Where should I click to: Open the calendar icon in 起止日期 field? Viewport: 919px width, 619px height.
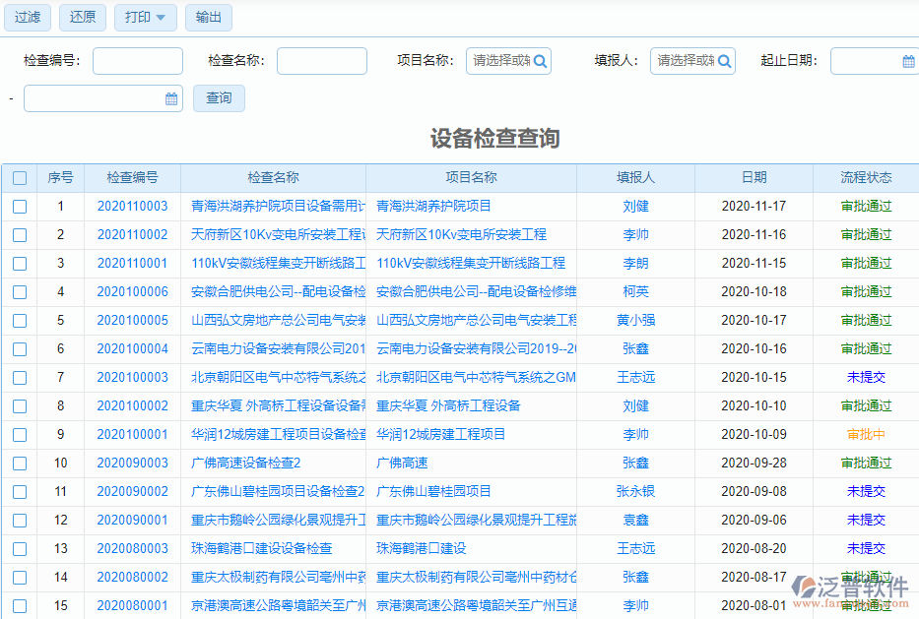coord(908,60)
